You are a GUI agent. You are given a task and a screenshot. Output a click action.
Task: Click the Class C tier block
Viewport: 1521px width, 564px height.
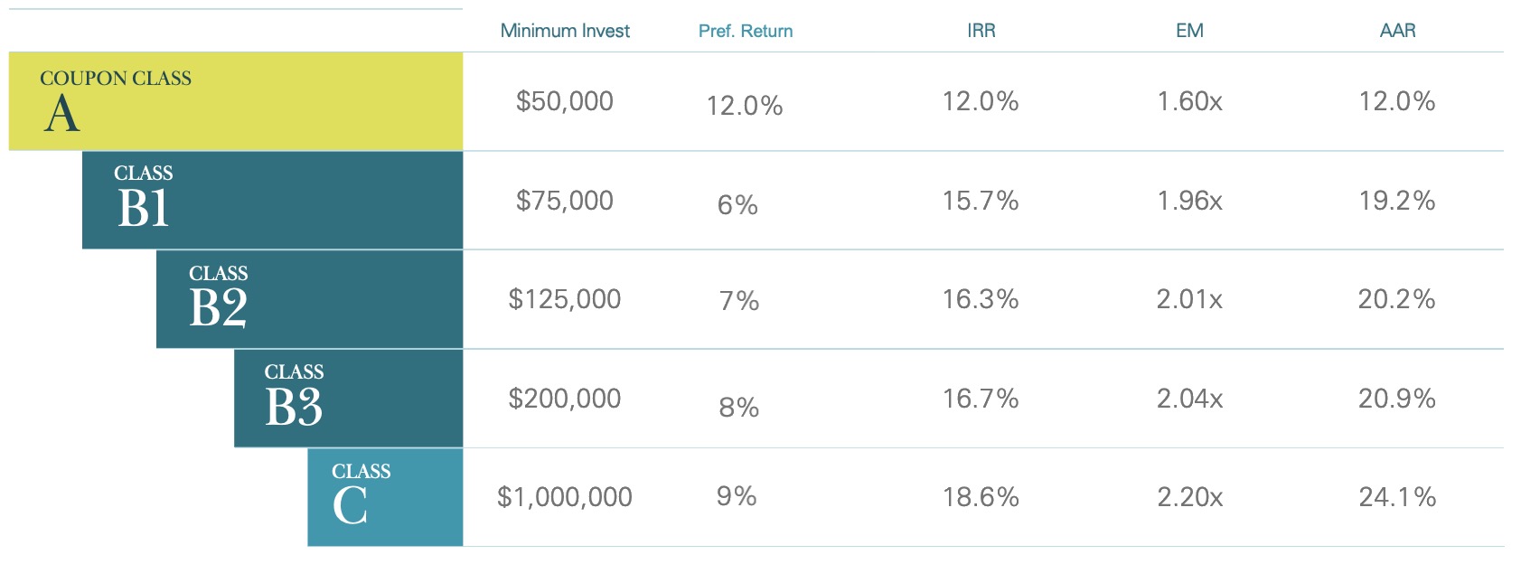click(385, 497)
